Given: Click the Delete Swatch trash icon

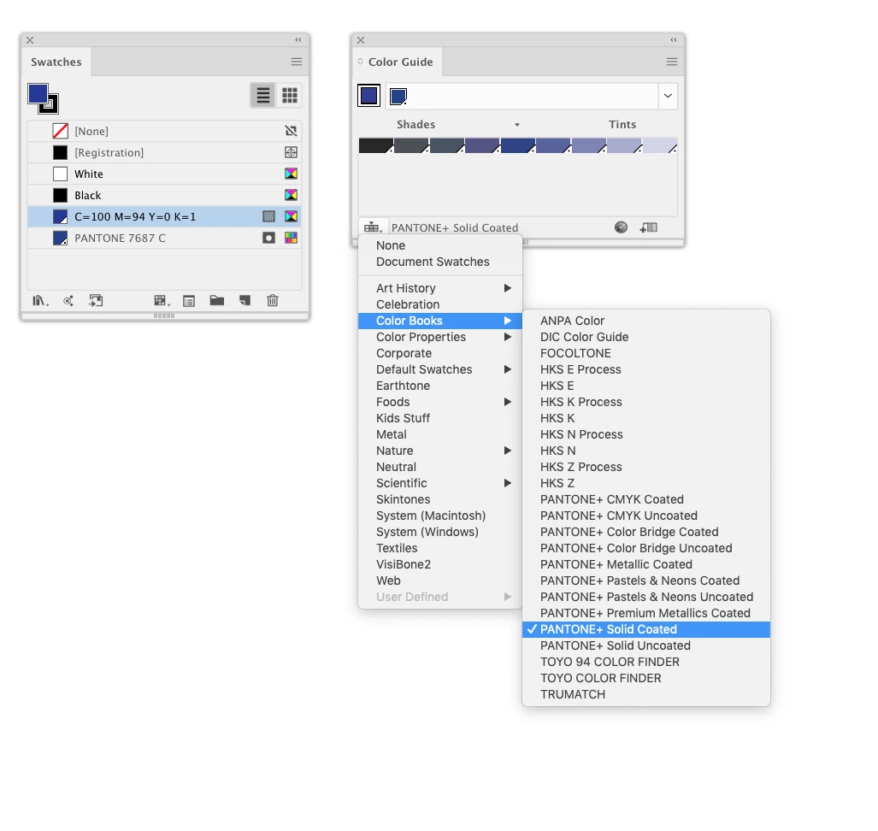Looking at the screenshot, I should pos(273,301).
